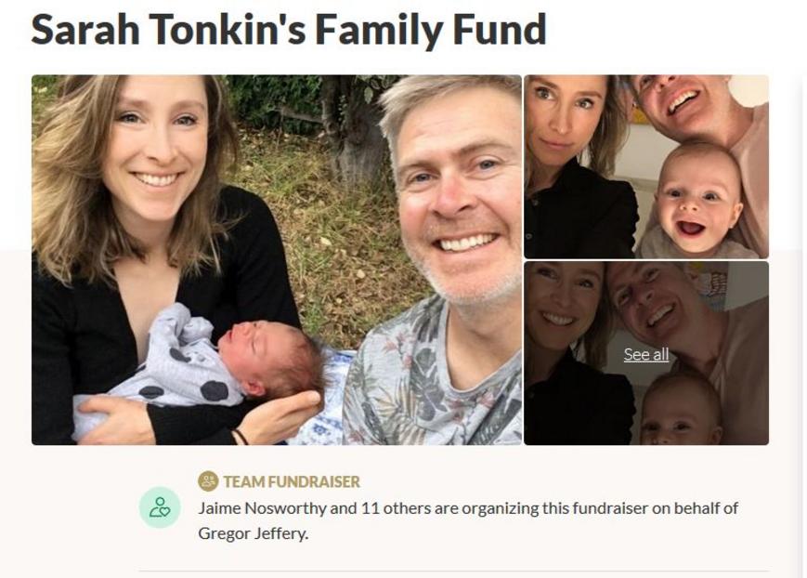Image resolution: width=807 pixels, height=578 pixels.
Task: Open the top-right photo with laughing baby
Action: click(x=646, y=166)
